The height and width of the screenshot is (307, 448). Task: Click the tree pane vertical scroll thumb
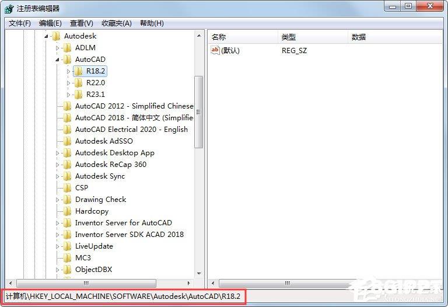coord(198,111)
